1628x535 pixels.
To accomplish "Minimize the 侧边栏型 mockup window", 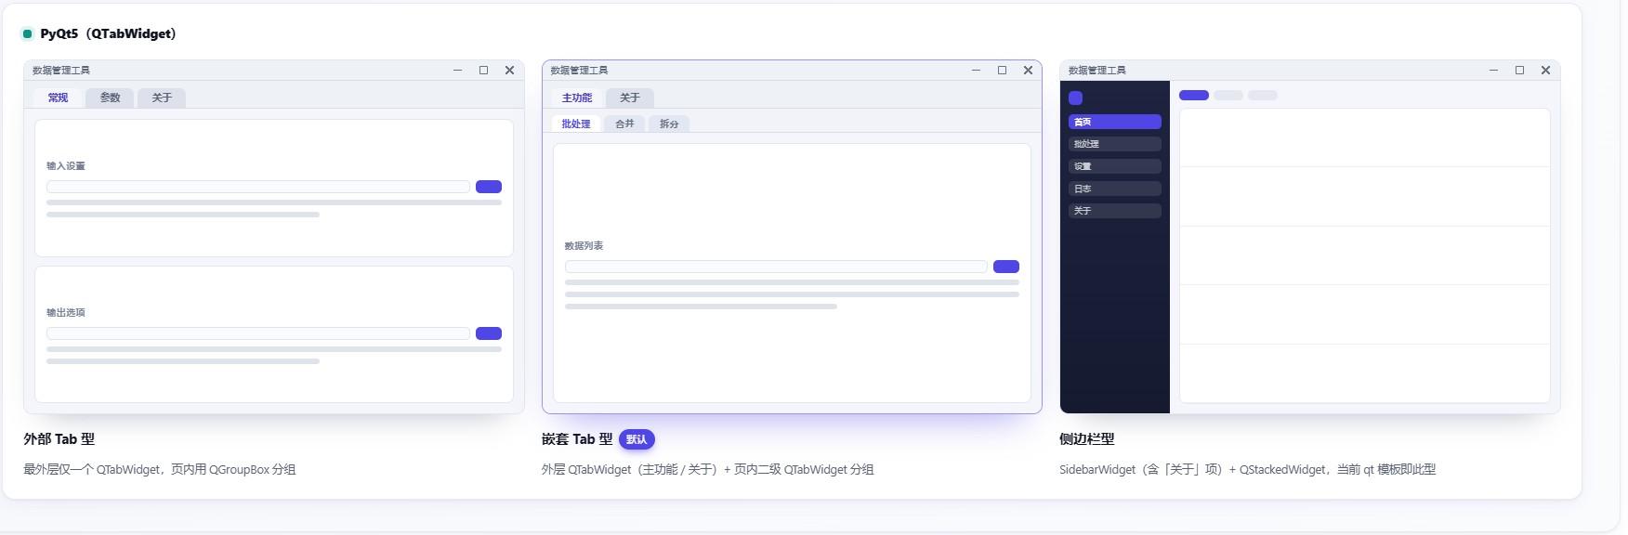I will 1493,71.
